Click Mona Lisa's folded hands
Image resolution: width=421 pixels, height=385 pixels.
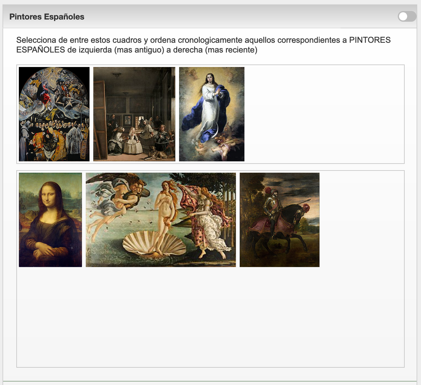[x=47, y=249]
